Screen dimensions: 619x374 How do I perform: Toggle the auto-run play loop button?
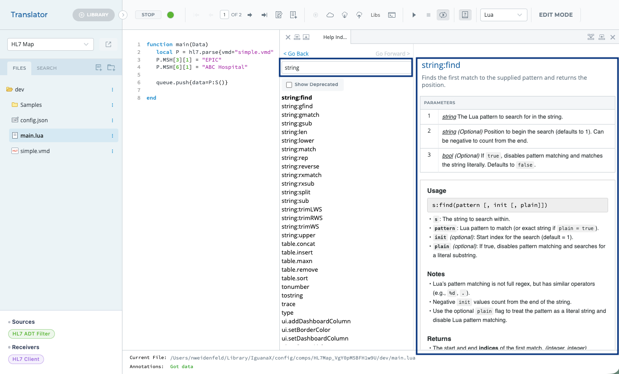(443, 15)
